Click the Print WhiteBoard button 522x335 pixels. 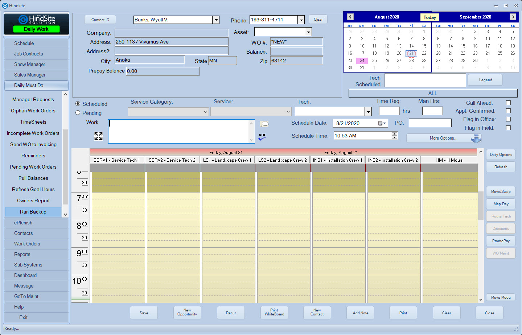[274, 313]
